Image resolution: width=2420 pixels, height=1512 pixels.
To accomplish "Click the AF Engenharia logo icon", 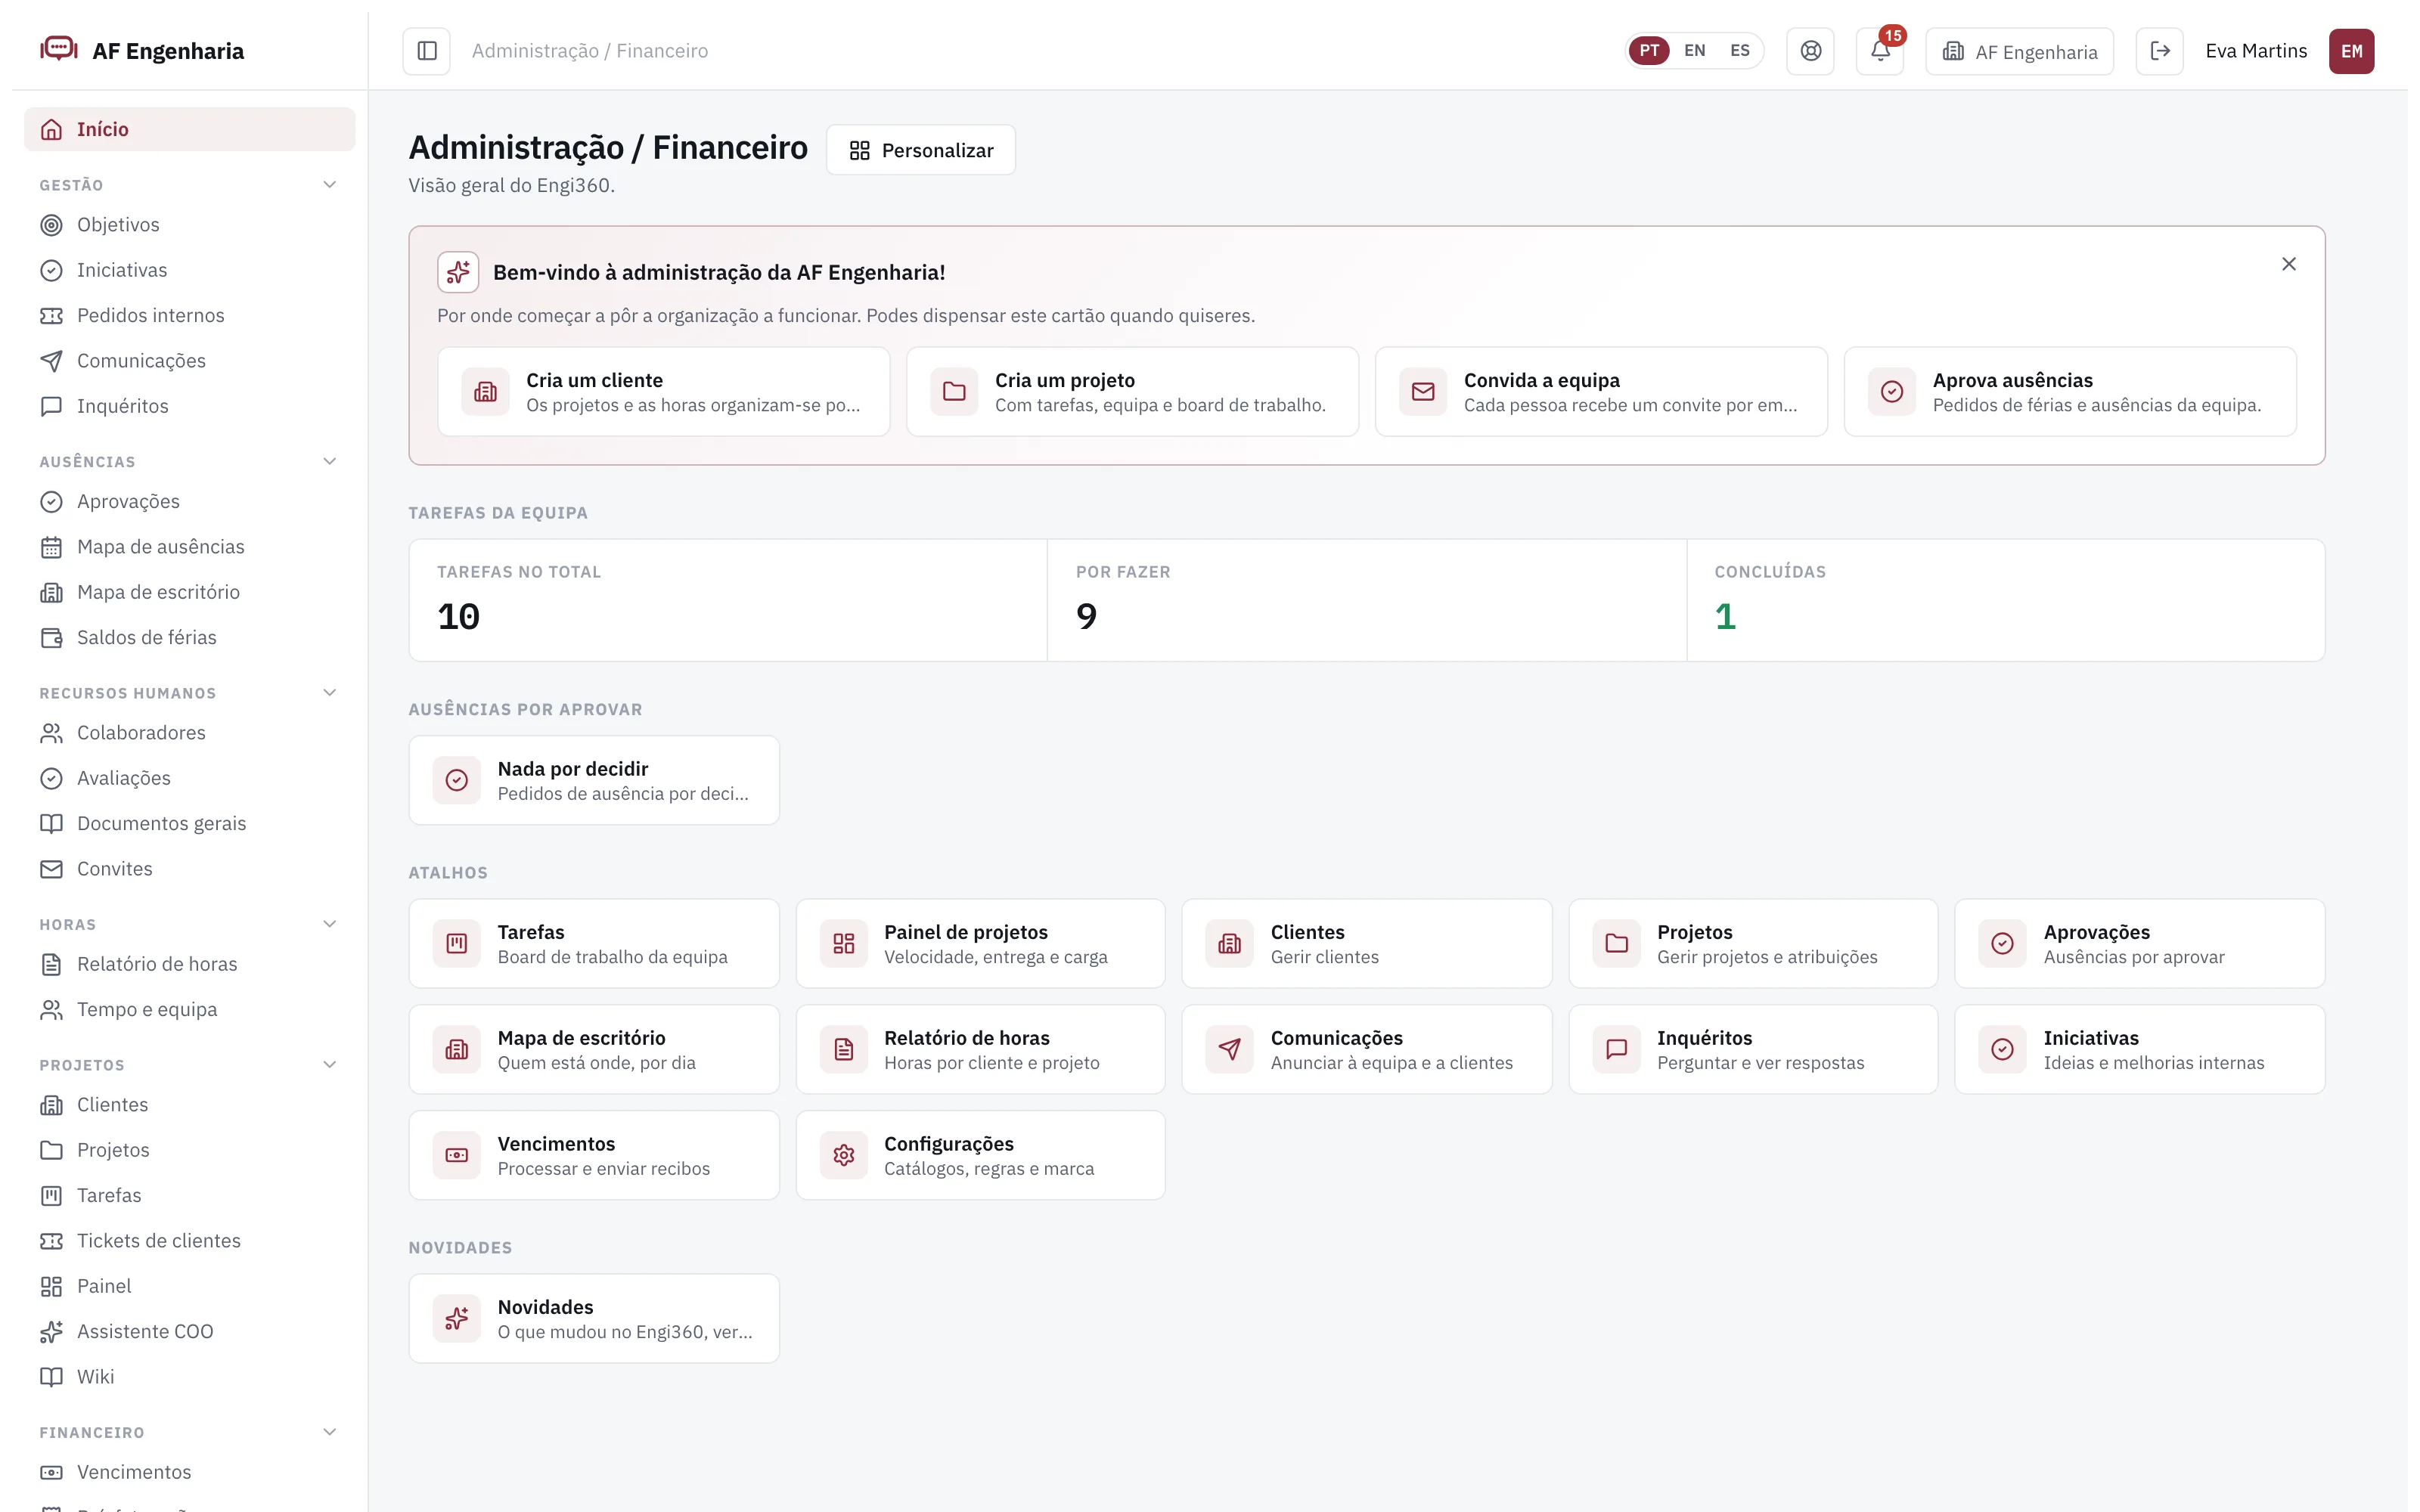I will pyautogui.click(x=59, y=49).
